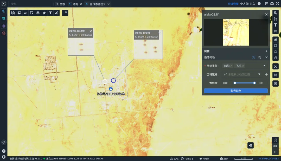Screen dimensions: 281x161
Task: Expand the 属性 section chevron
Action: [266, 51]
